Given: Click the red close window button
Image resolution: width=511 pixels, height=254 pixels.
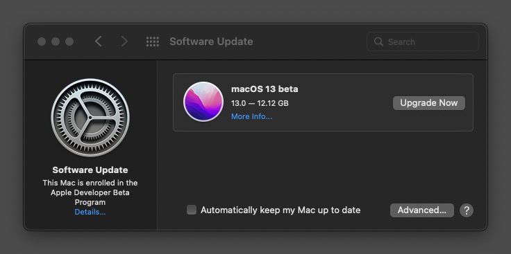Looking at the screenshot, I should (x=42, y=42).
